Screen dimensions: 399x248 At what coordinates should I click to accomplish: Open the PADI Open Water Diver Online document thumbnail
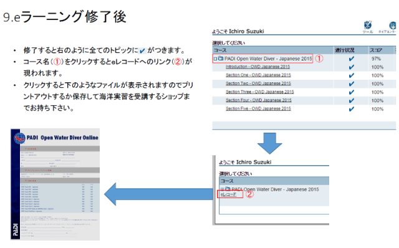click(x=55, y=184)
